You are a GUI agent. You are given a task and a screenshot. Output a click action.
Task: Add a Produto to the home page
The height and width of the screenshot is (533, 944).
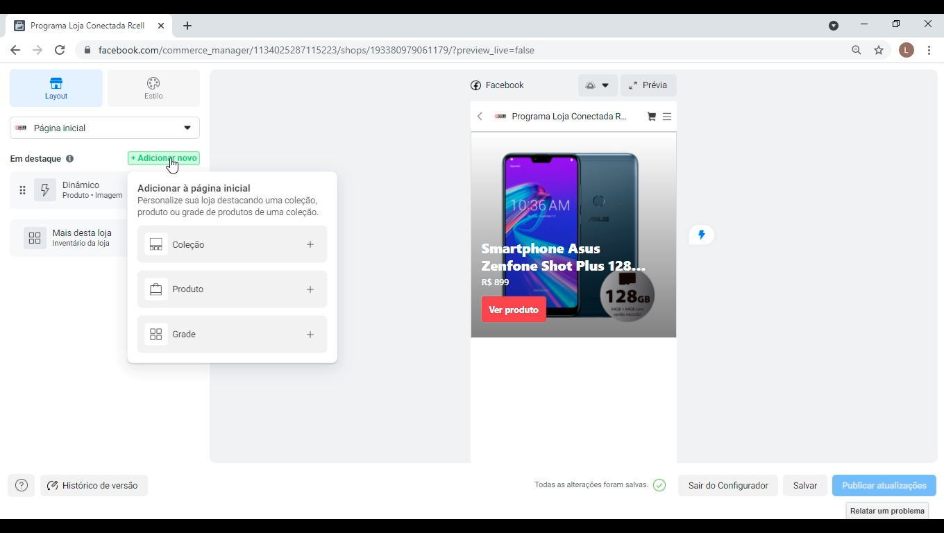232,289
